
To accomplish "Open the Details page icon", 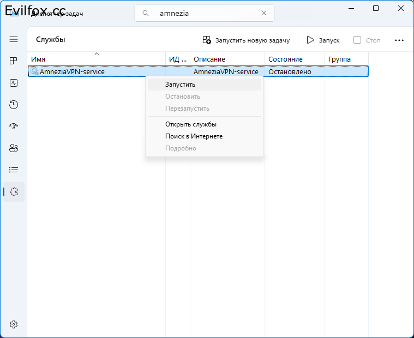I will click(x=14, y=170).
